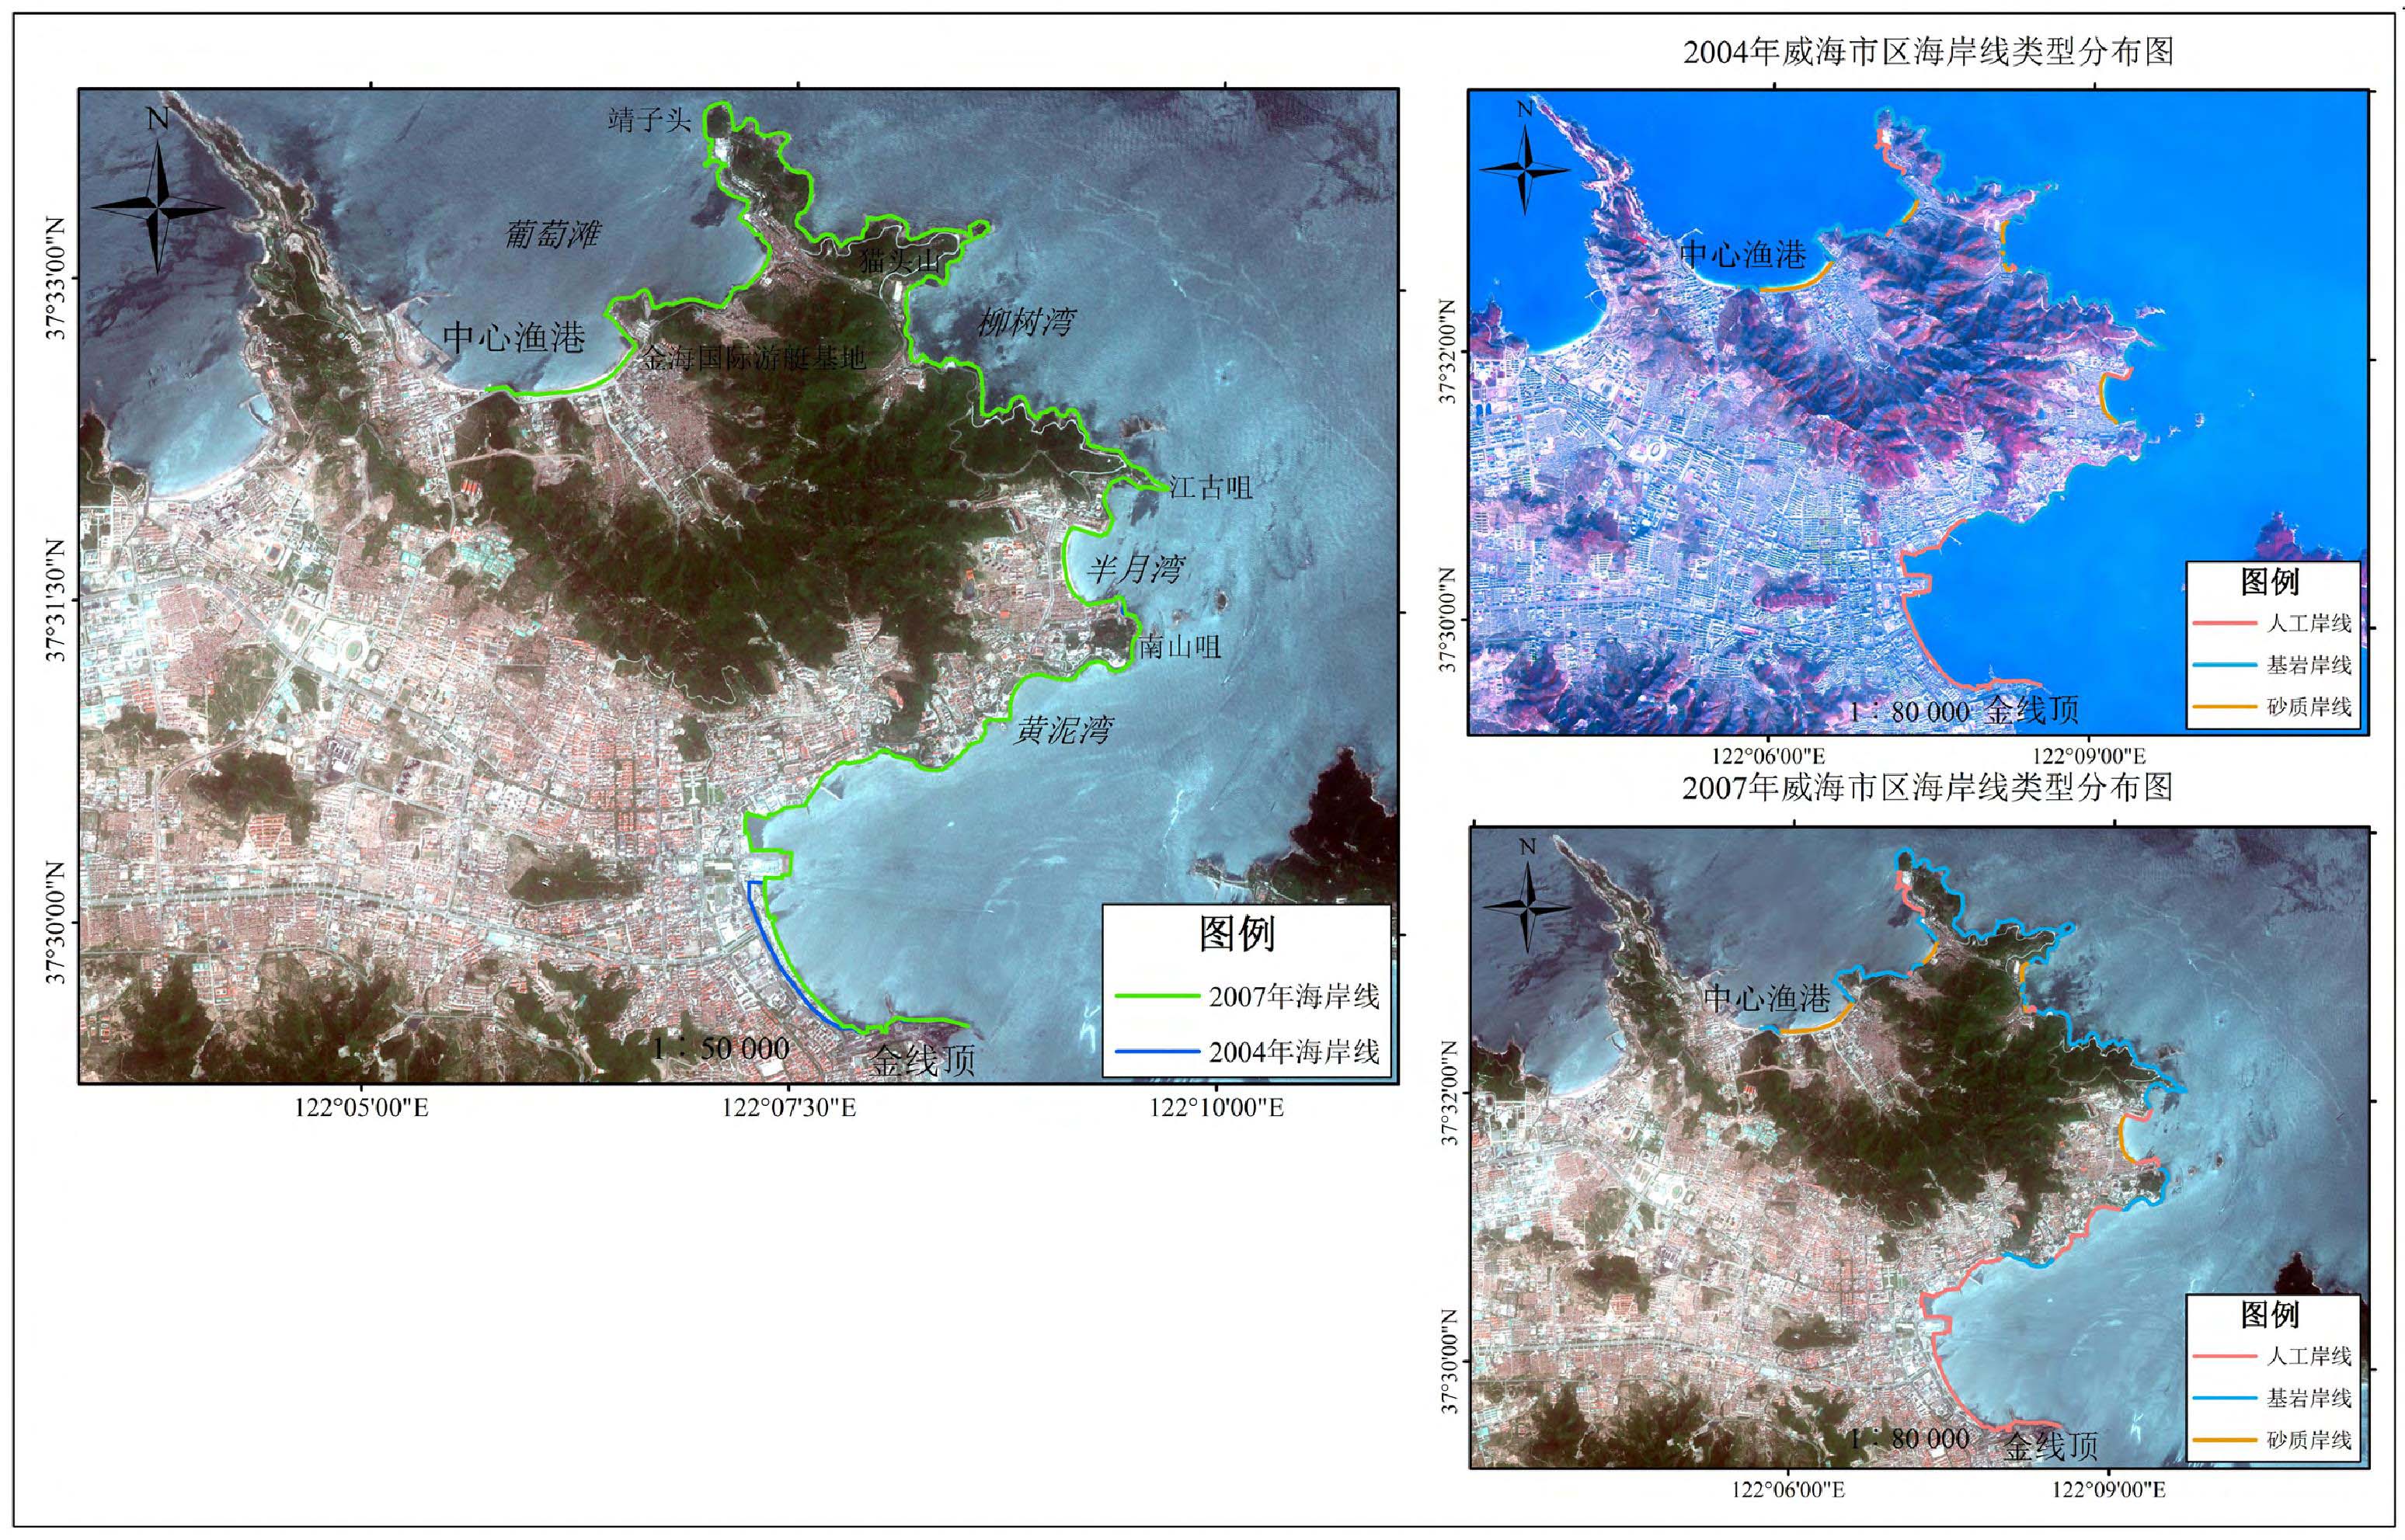The image size is (2405, 1540).
Task: Click the 人工岸线 text in the 2007 map legend
Action: tap(2309, 1357)
